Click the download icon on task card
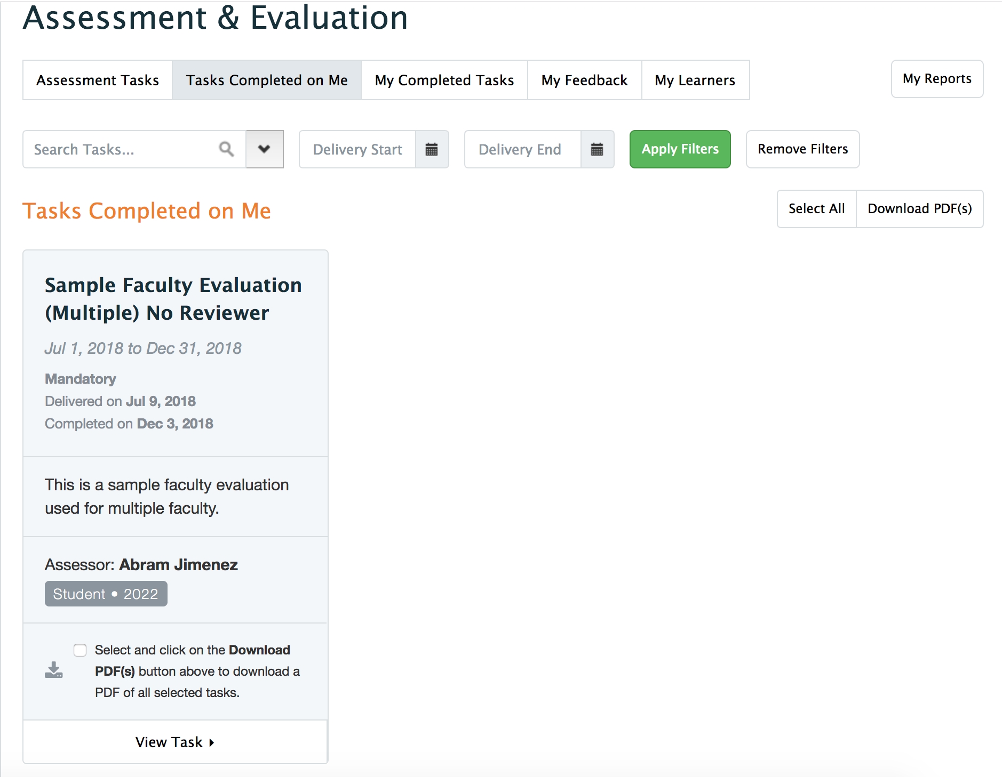This screenshot has width=1002, height=777. point(54,670)
